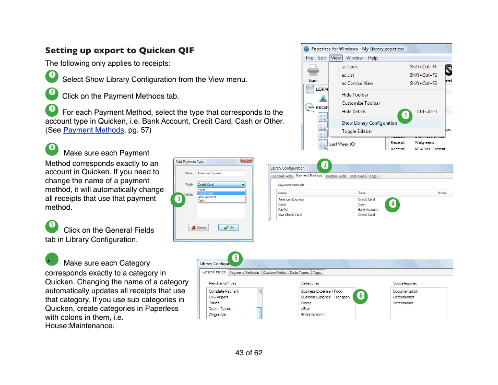Click the Merchants/Titles list scroll-up arrow

pos(260,291)
